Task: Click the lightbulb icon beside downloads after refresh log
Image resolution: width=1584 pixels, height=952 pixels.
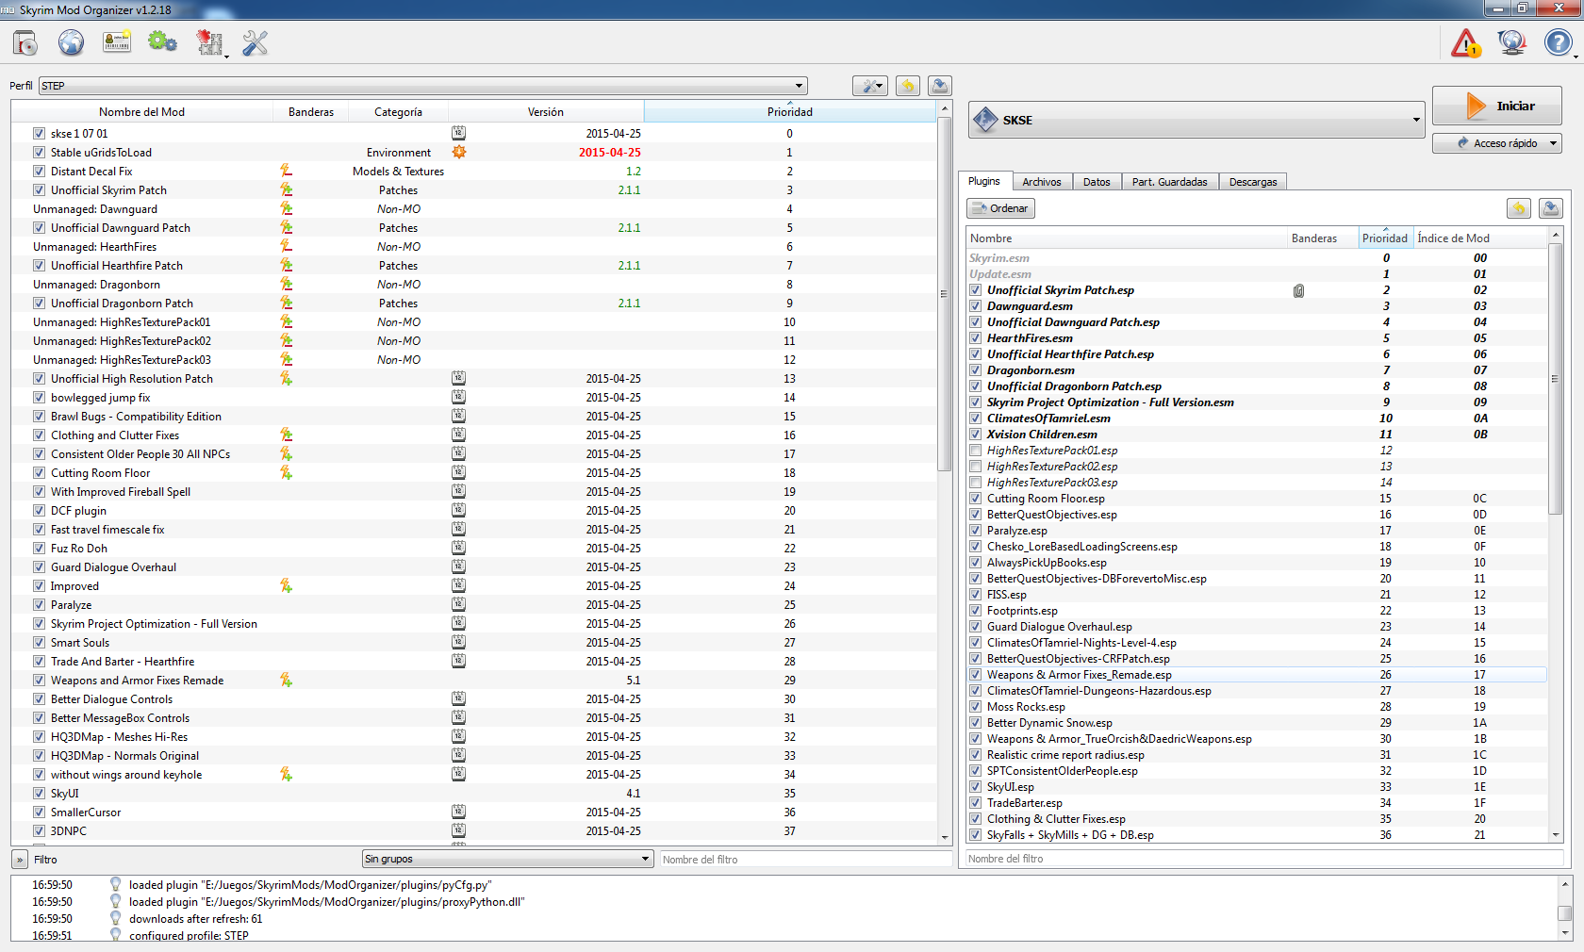Action: (115, 919)
